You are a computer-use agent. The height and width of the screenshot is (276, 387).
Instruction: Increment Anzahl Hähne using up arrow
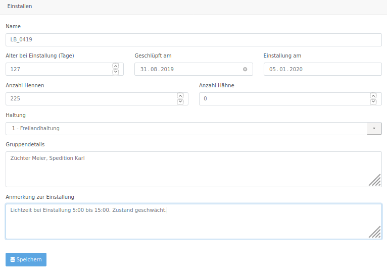point(373,95)
